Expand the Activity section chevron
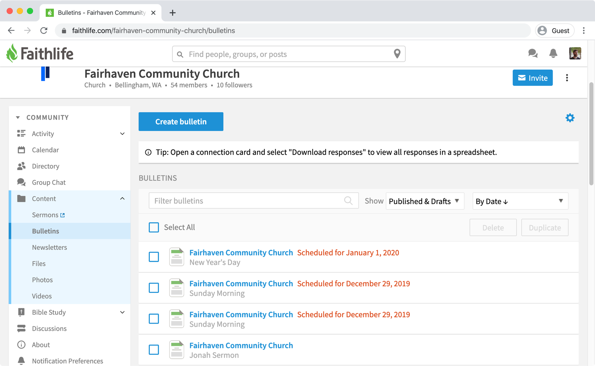595x366 pixels. pyautogui.click(x=122, y=134)
